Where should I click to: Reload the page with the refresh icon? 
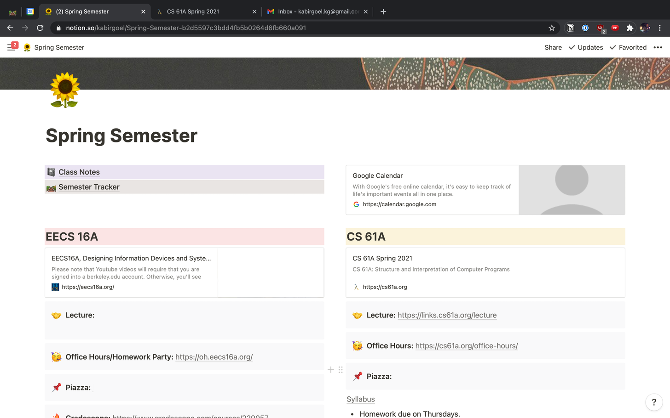pyautogui.click(x=40, y=28)
